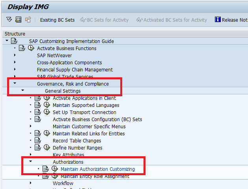This screenshot has width=248, height=189.
Task: Select General Settings label
Action: pyautogui.click(x=63, y=91)
